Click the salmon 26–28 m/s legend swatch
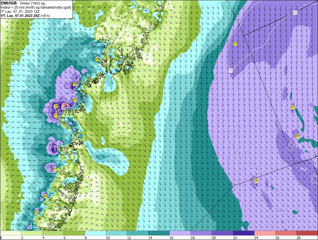Viewport: 318px width, 240px height. click(x=286, y=233)
